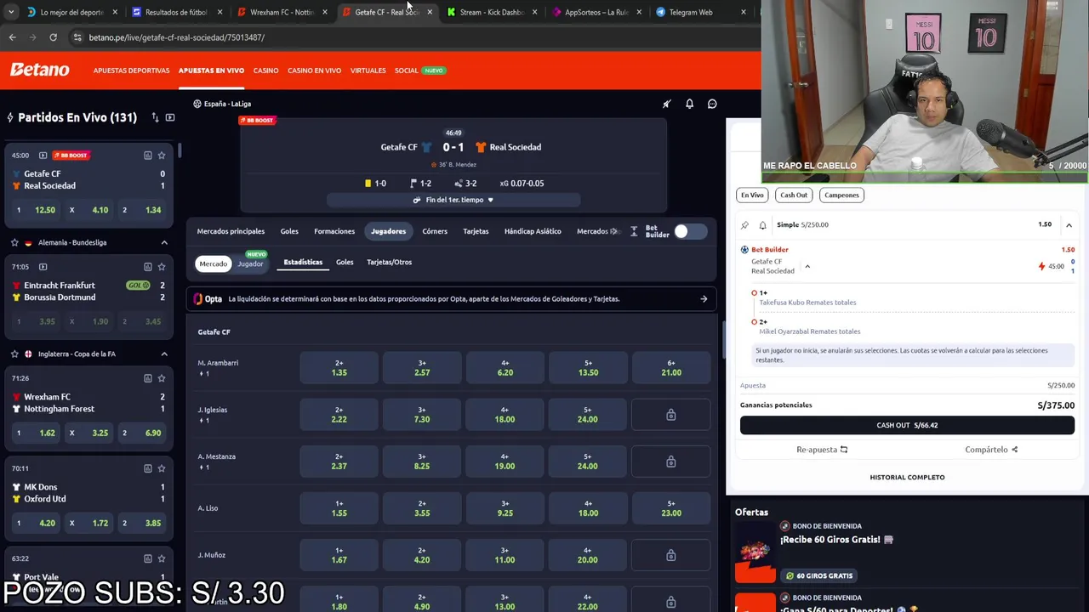Open the Casino menu item
This screenshot has width=1089, height=612.
pyautogui.click(x=265, y=71)
